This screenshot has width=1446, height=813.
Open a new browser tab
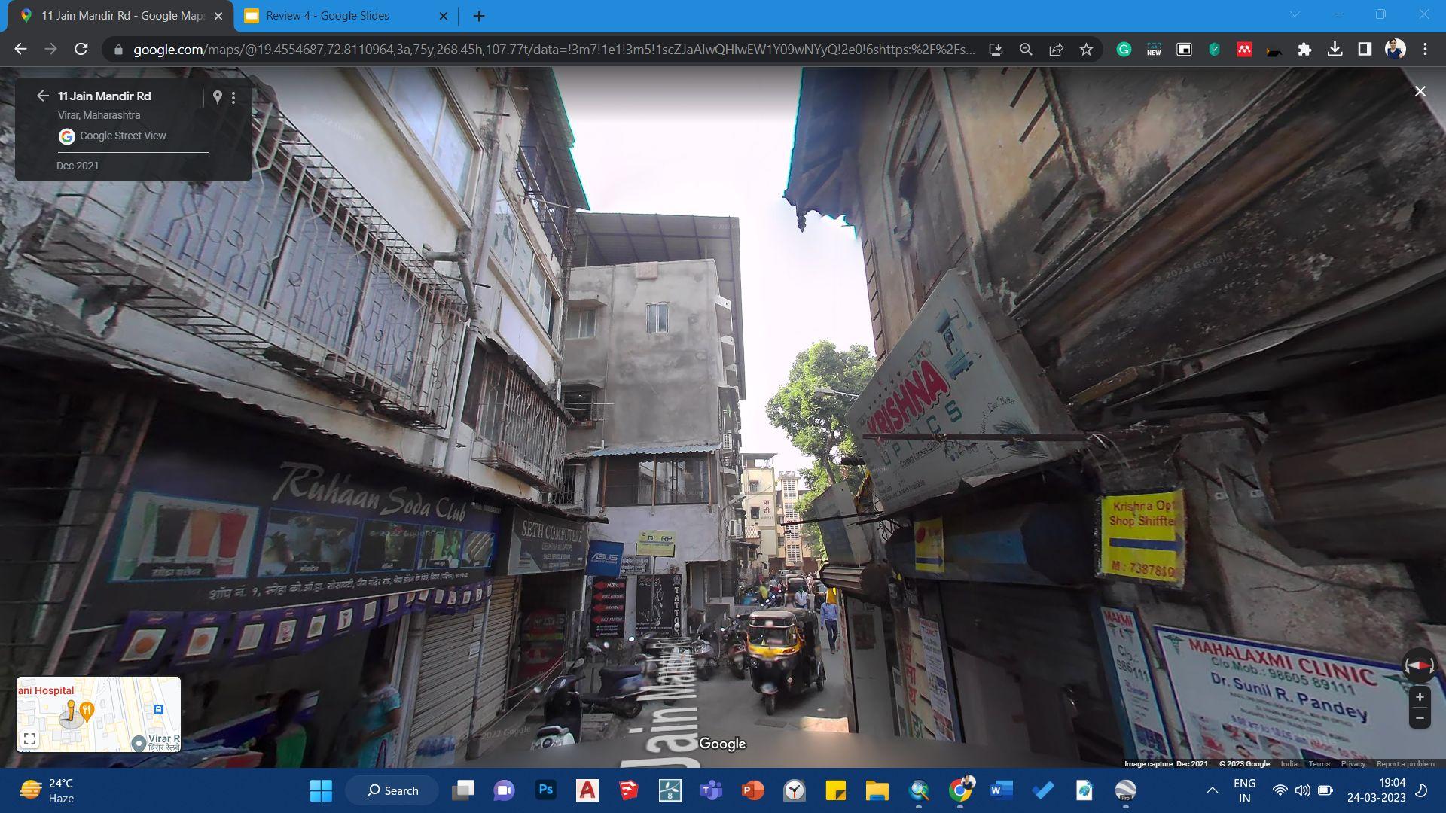click(x=479, y=16)
